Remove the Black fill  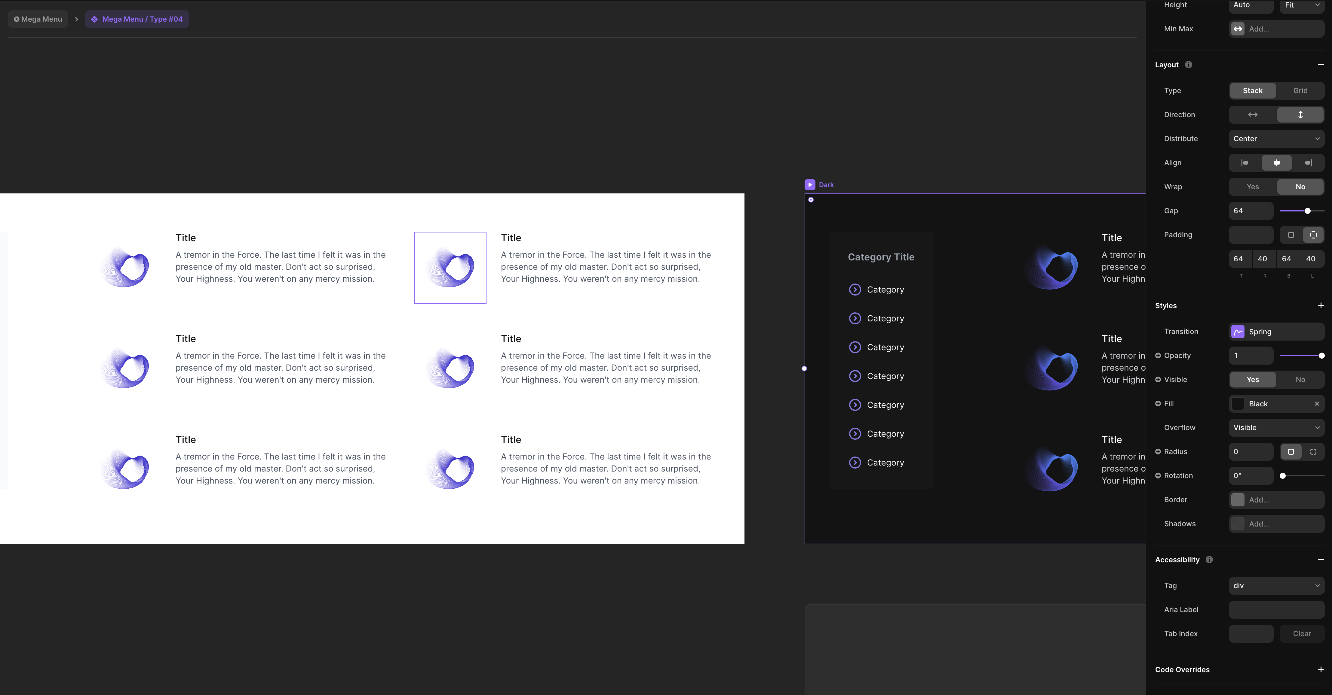pyautogui.click(x=1316, y=404)
